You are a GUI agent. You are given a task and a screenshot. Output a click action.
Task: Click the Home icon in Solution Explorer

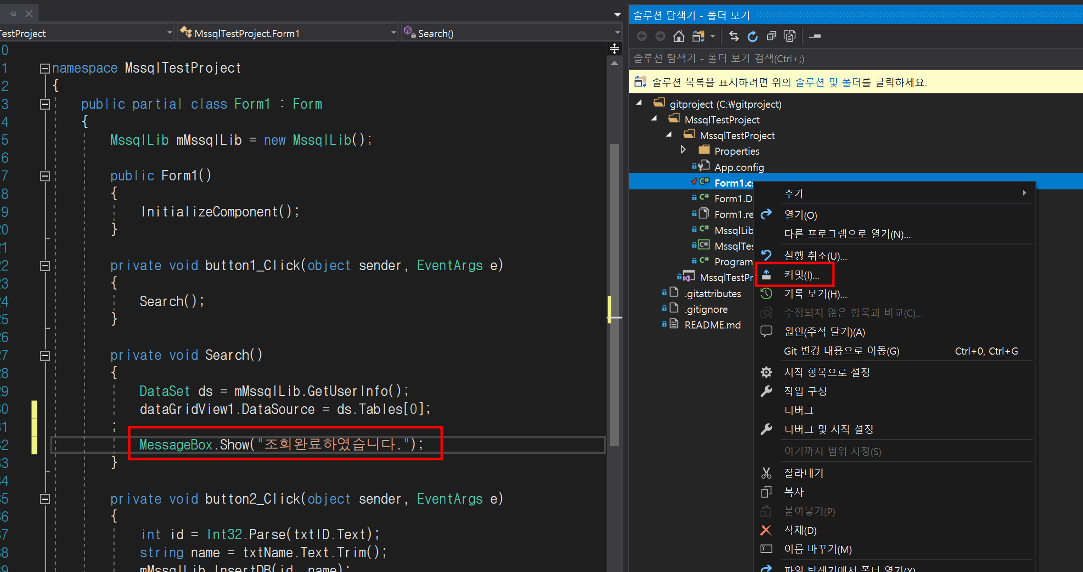pos(679,36)
